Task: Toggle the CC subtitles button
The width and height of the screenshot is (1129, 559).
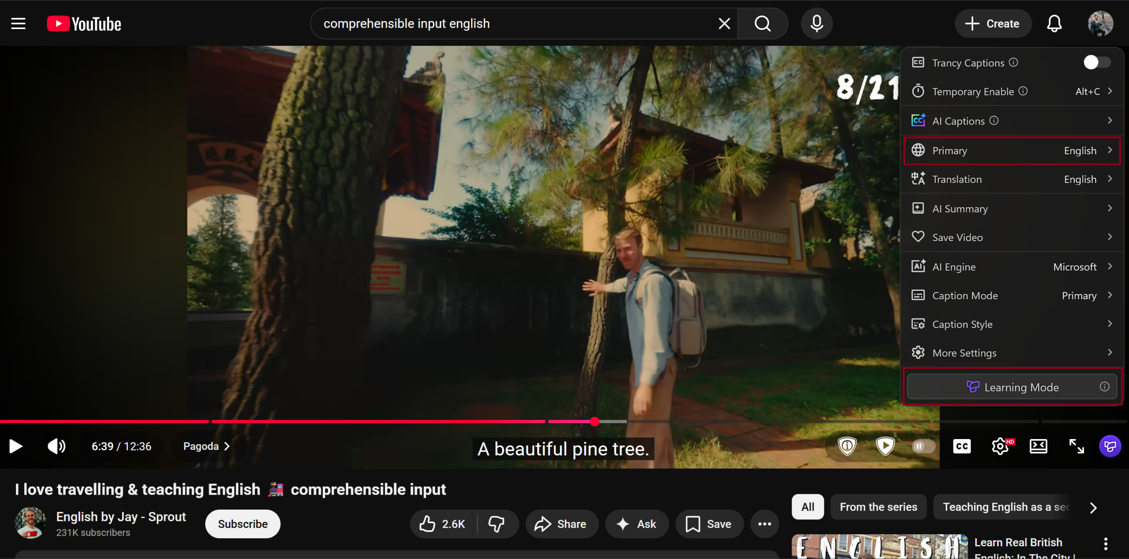Action: [962, 446]
